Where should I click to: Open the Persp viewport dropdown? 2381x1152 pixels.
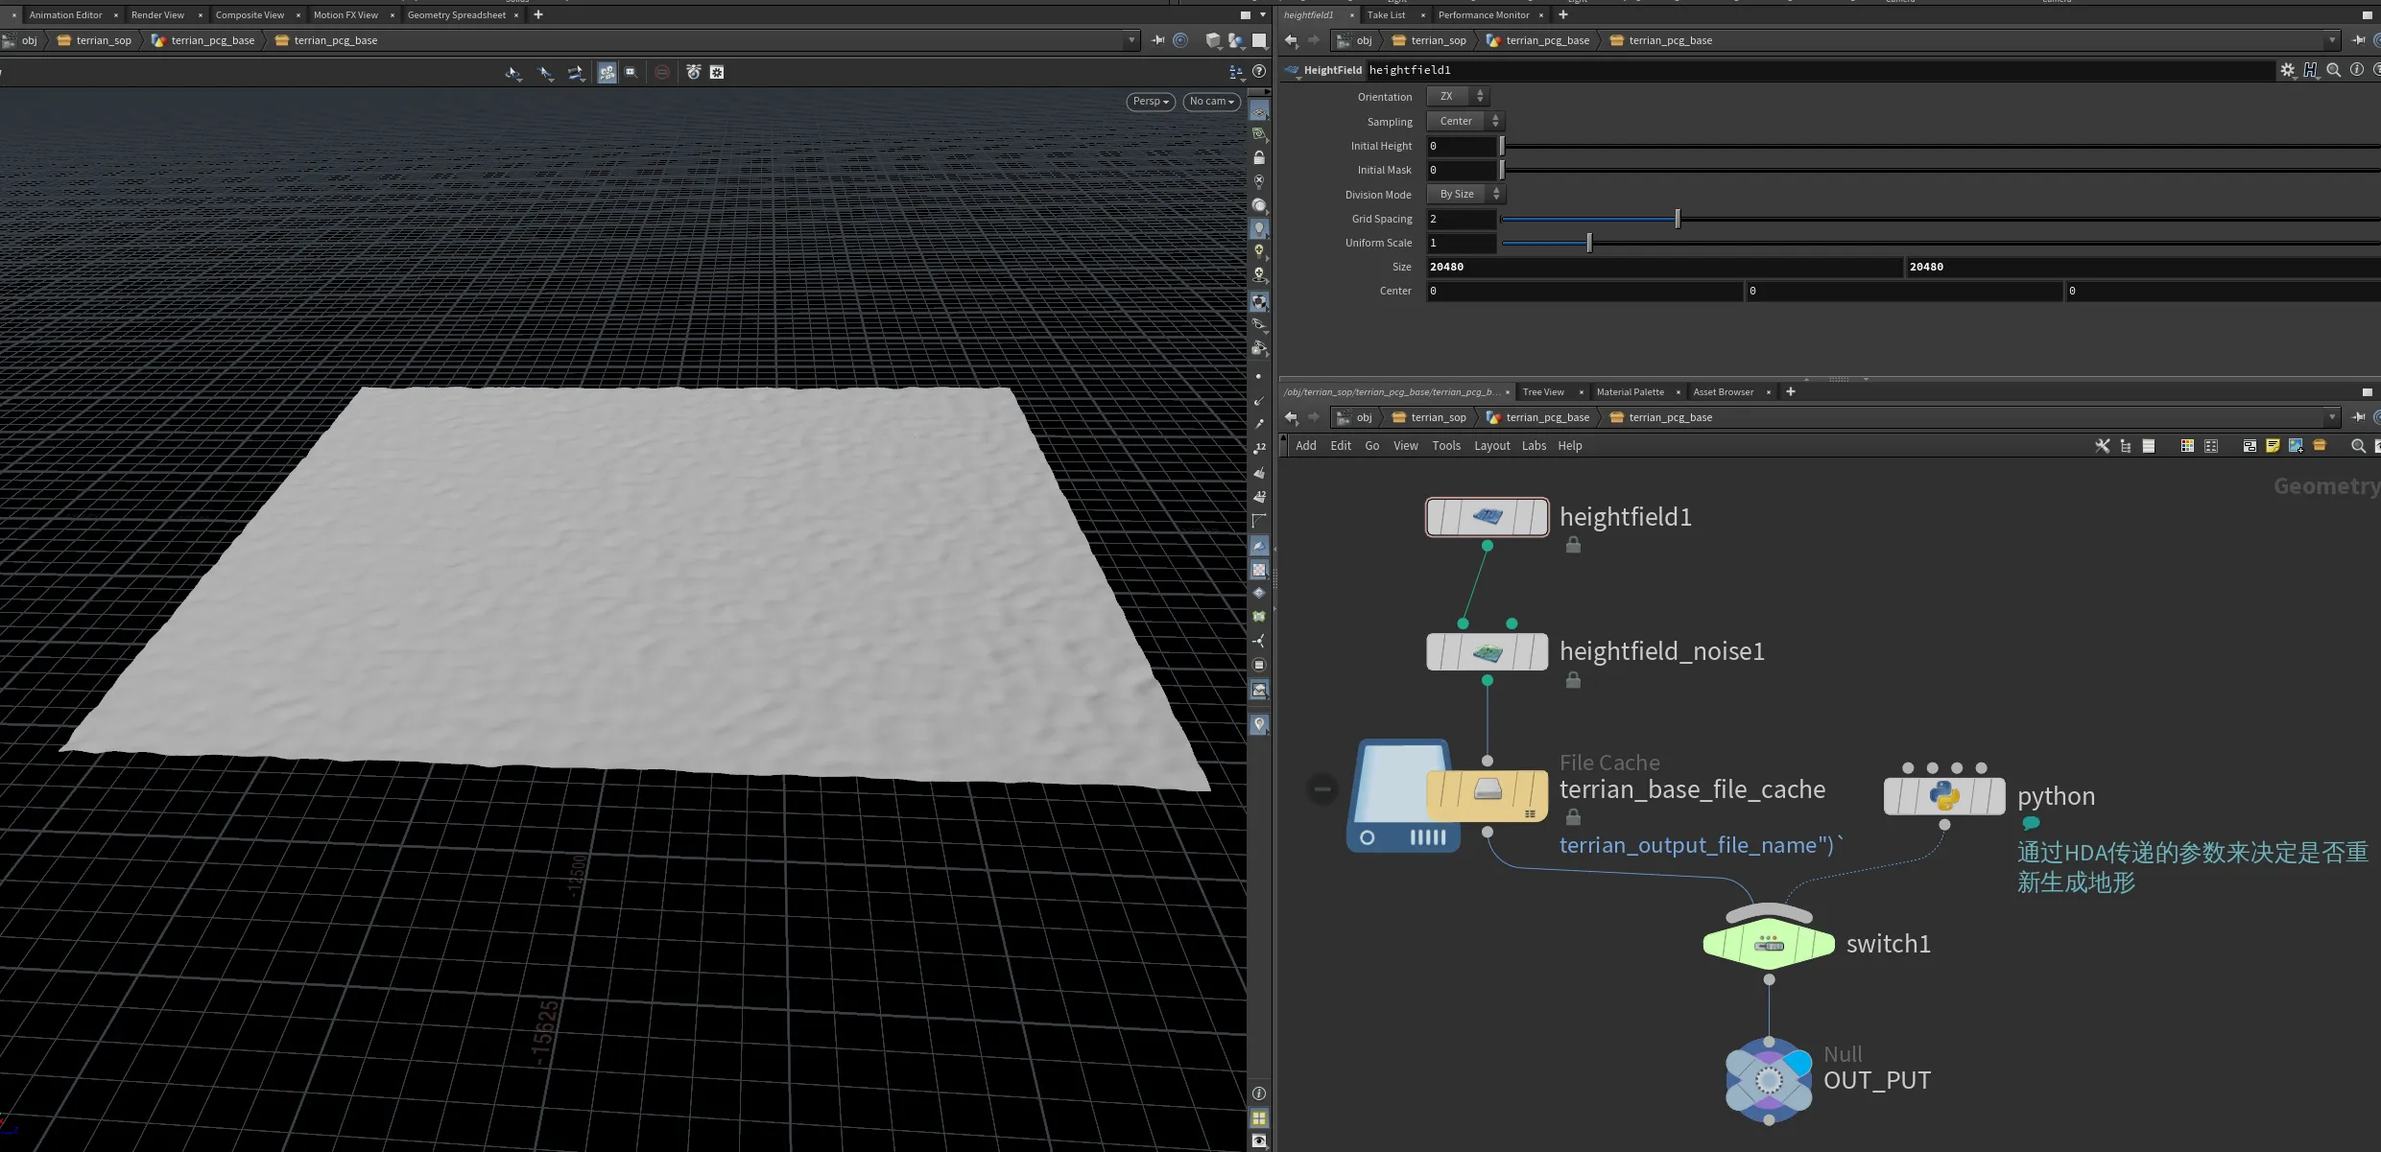click(x=1151, y=102)
